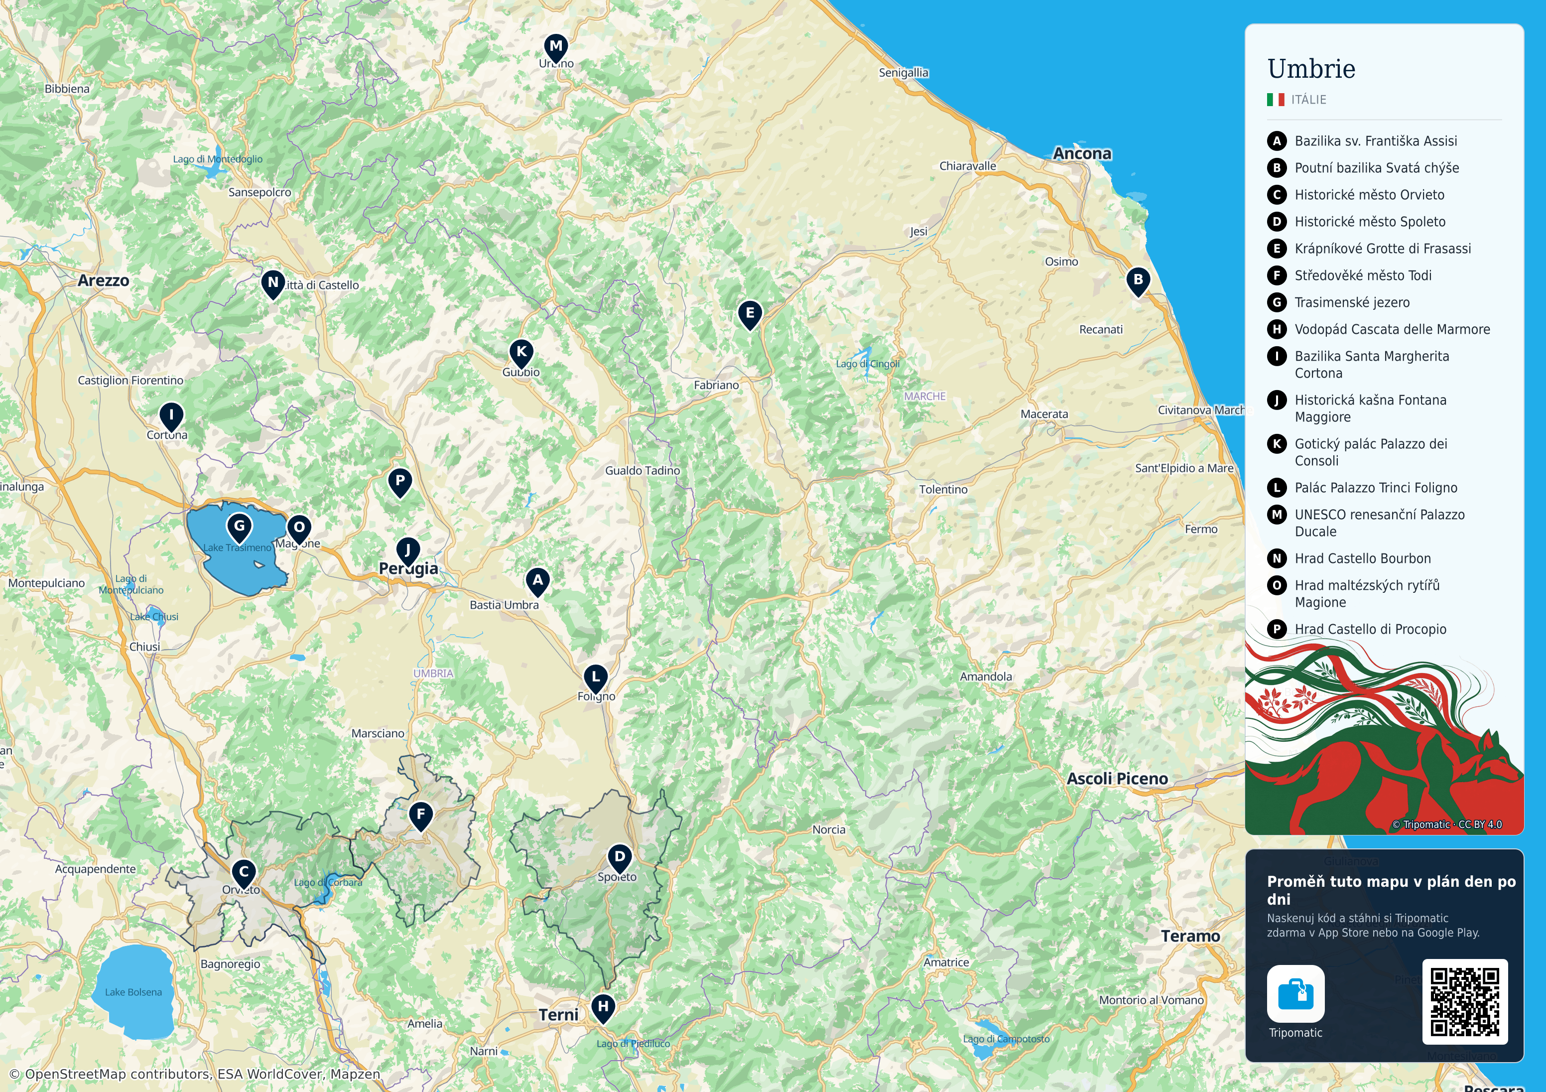Select legend entry Trasimenské jezero

1339,302
